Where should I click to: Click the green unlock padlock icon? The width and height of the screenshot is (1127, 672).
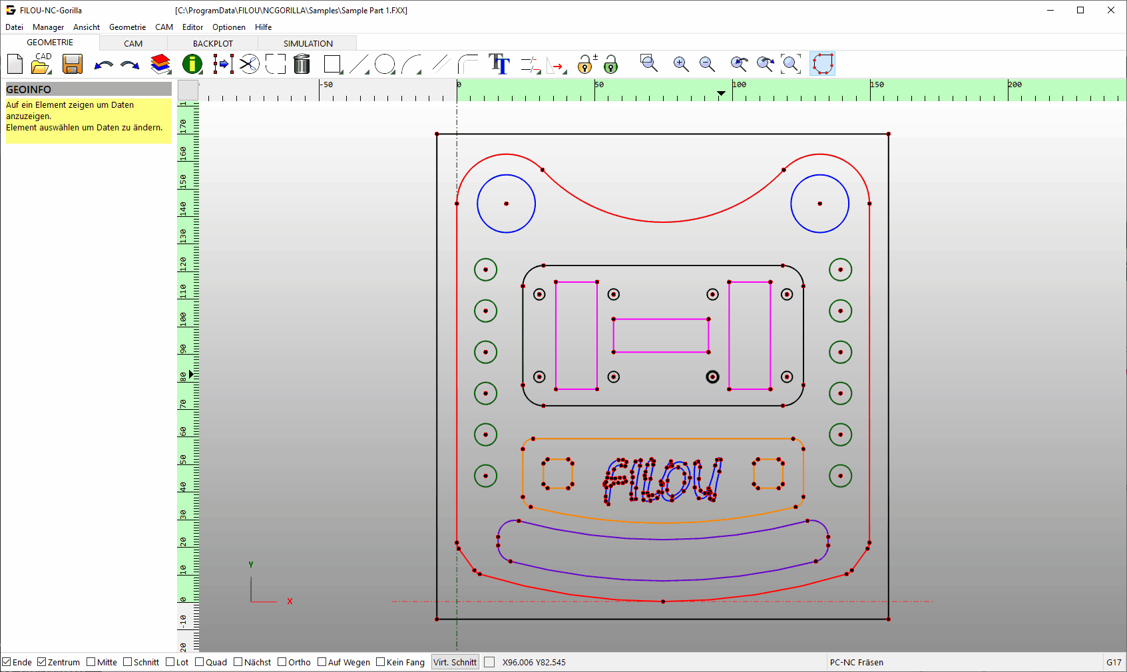pos(610,65)
